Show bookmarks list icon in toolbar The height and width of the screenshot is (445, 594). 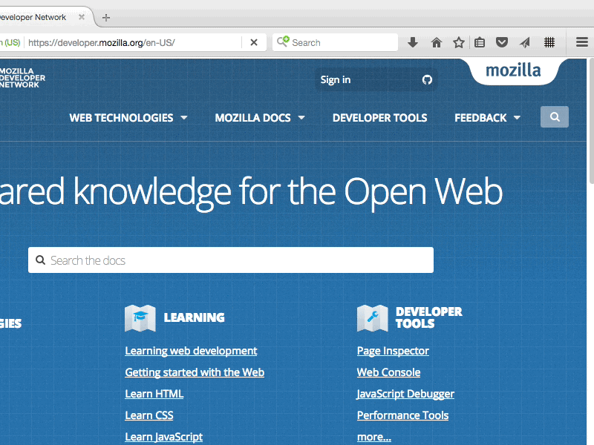tap(480, 42)
